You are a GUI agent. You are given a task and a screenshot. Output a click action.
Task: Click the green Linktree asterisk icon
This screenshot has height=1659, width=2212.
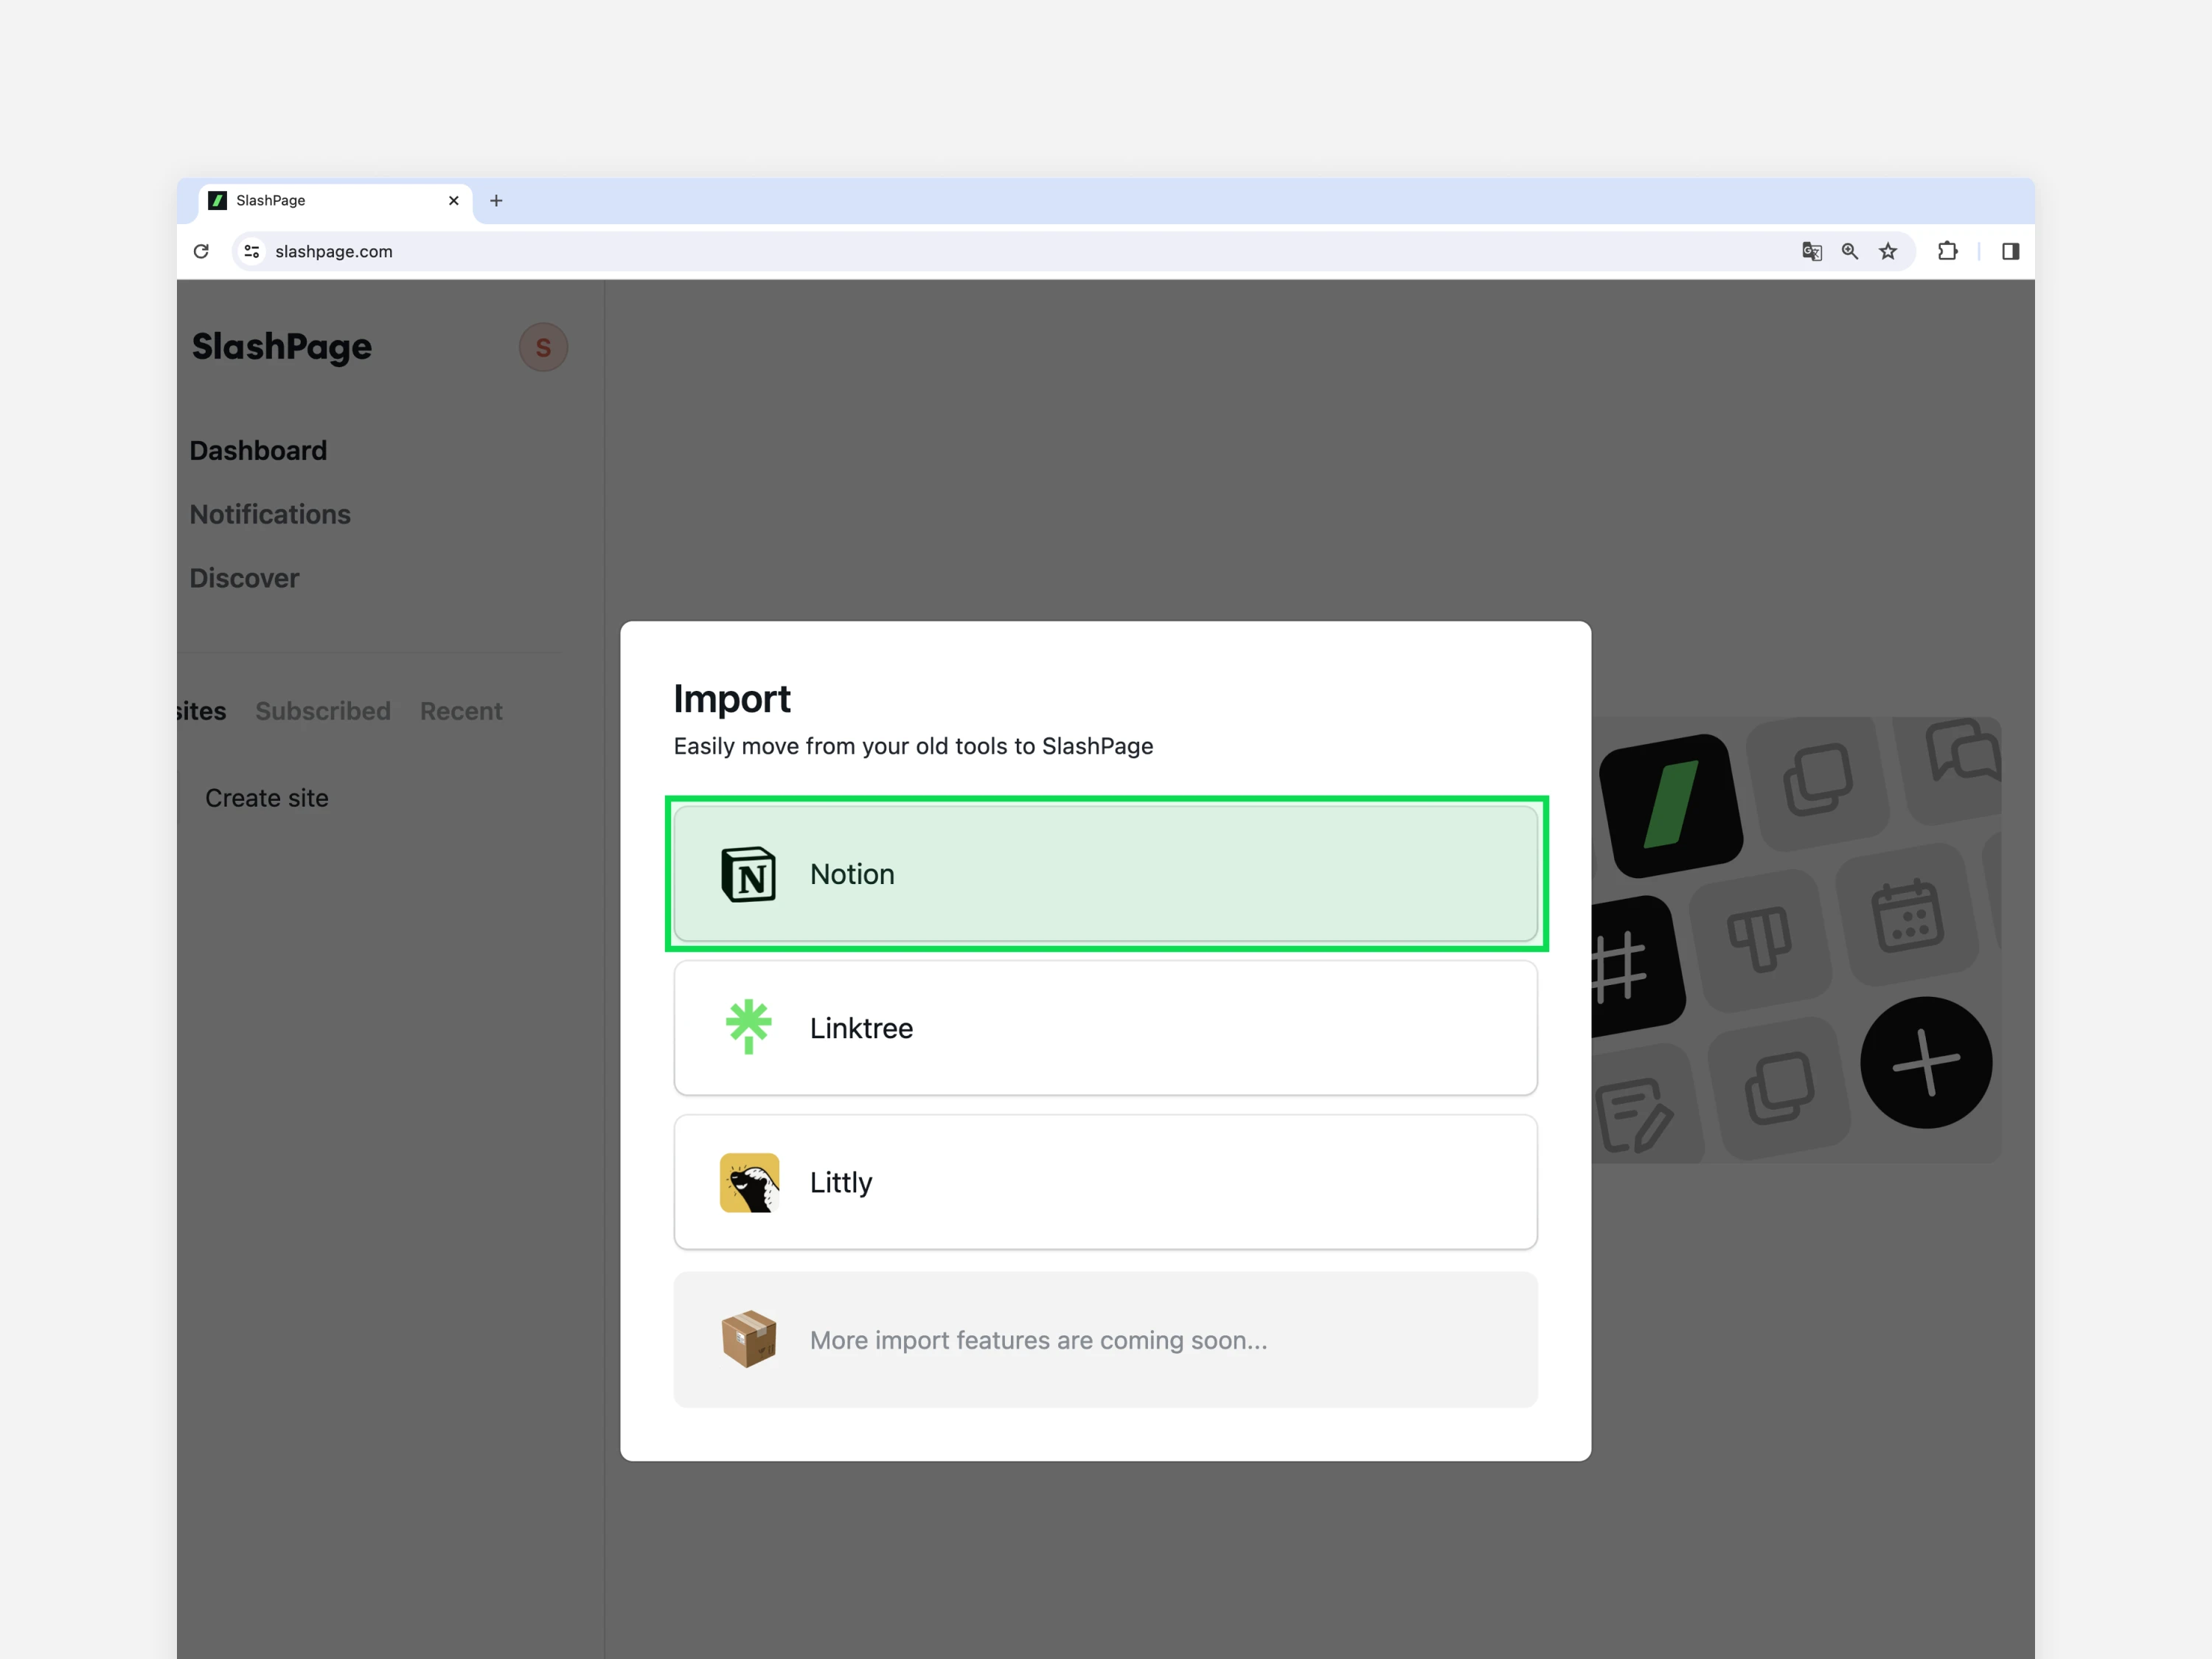[x=748, y=1027]
